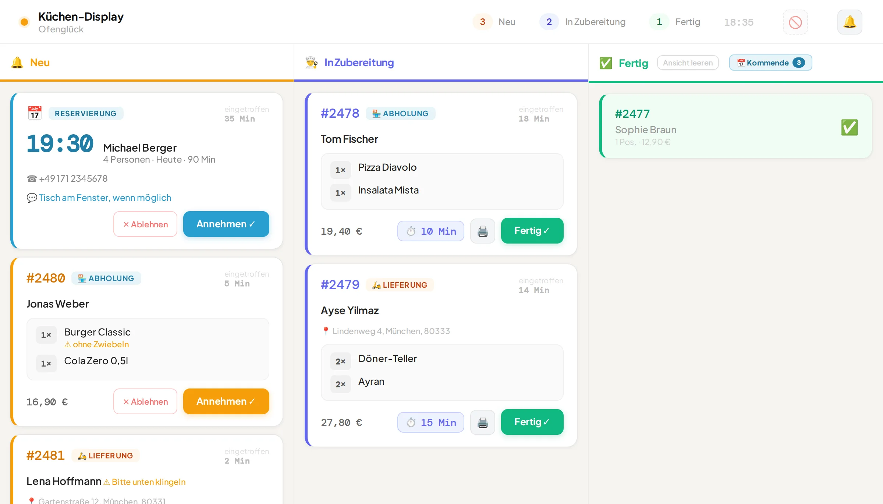Click the calendar icon on the reservation card
Viewport: 883px width, 504px height.
pyautogui.click(x=35, y=113)
